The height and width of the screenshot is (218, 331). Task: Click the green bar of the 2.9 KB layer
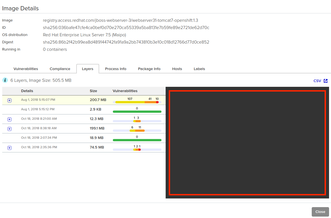137,112
